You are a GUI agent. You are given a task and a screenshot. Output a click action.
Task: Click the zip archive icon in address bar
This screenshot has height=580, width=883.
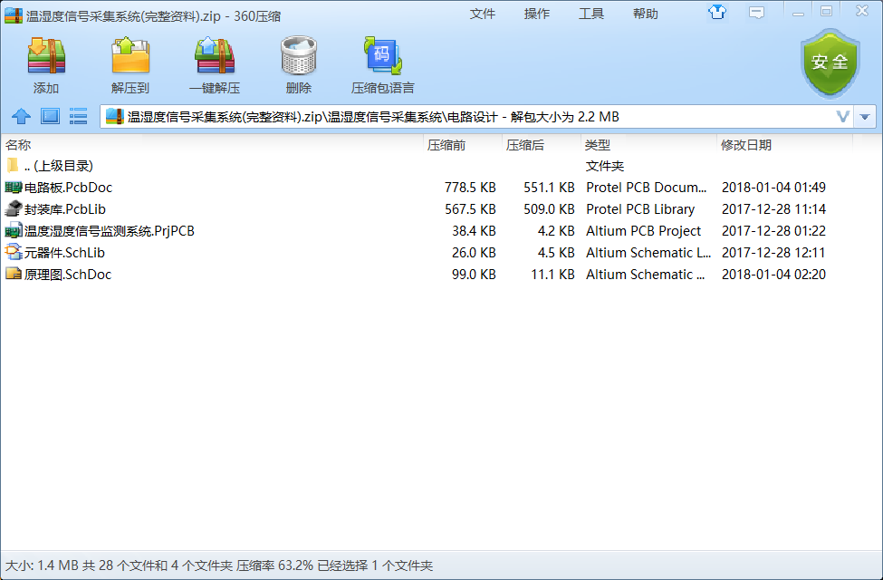click(x=114, y=117)
